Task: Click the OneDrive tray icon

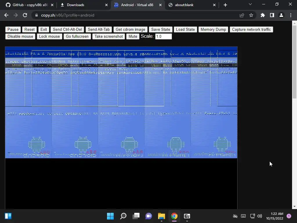Action: [235, 216]
